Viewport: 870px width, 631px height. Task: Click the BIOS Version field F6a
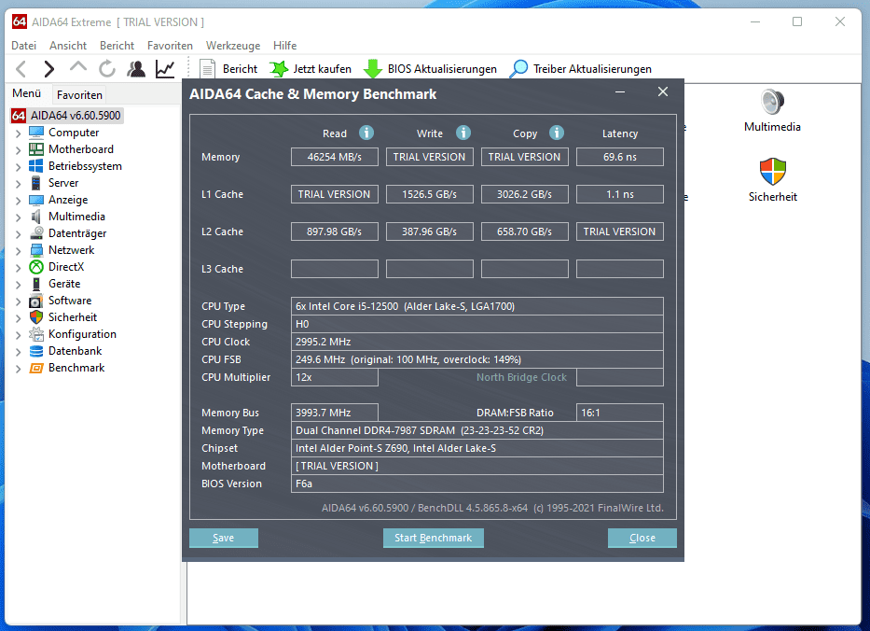click(x=477, y=484)
